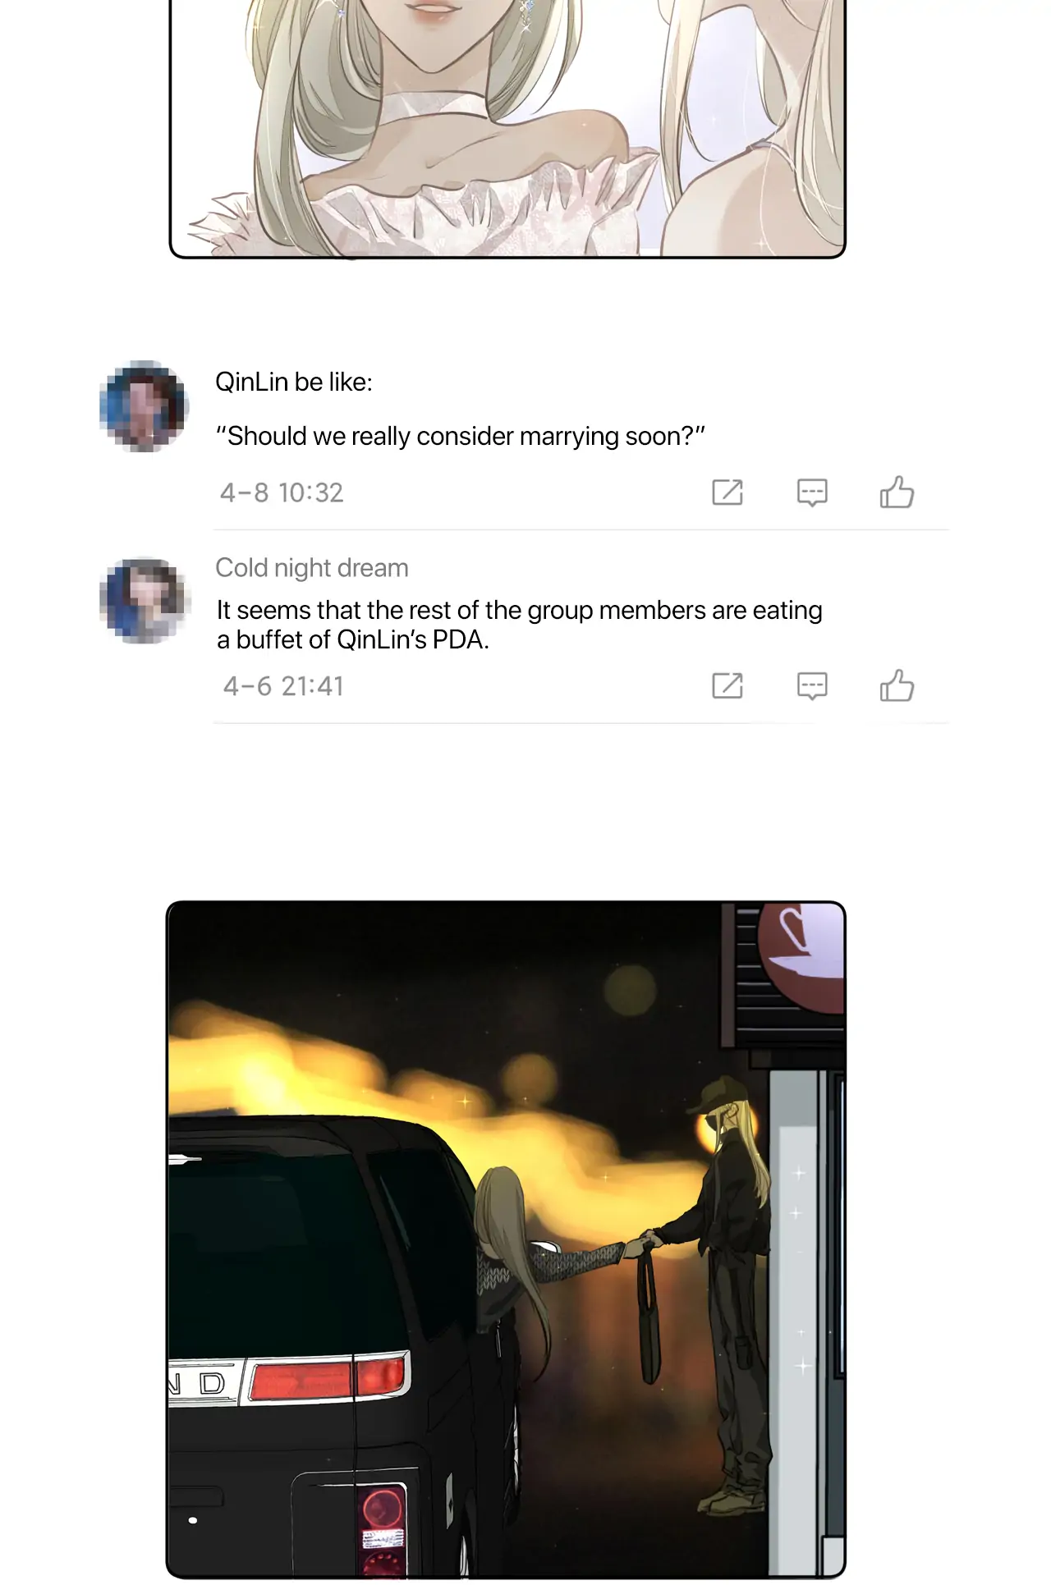Click the handbag held between characters
This screenshot has height=1585, width=1051.
pyautogui.click(x=649, y=1312)
